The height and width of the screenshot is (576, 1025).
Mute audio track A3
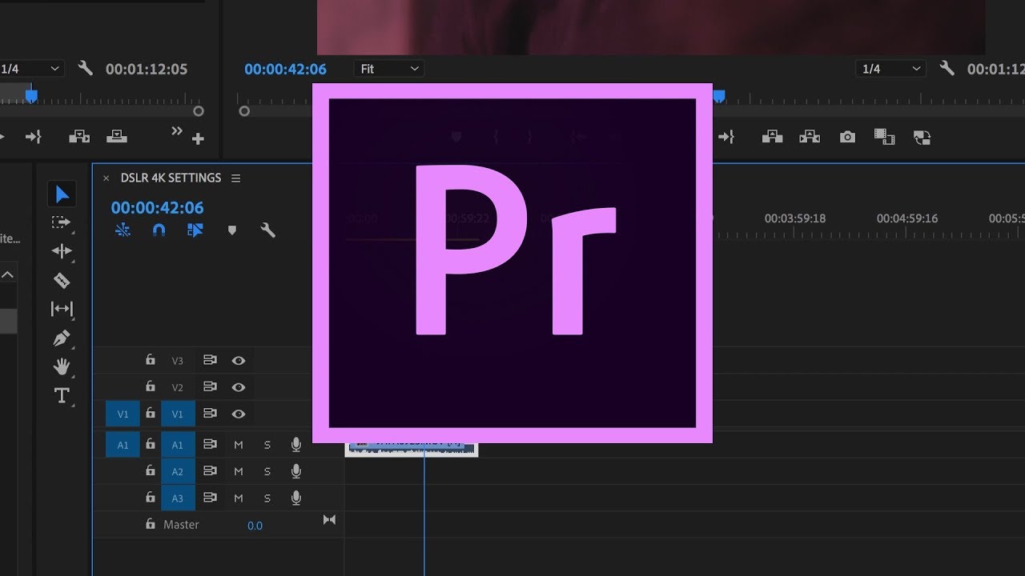point(238,498)
